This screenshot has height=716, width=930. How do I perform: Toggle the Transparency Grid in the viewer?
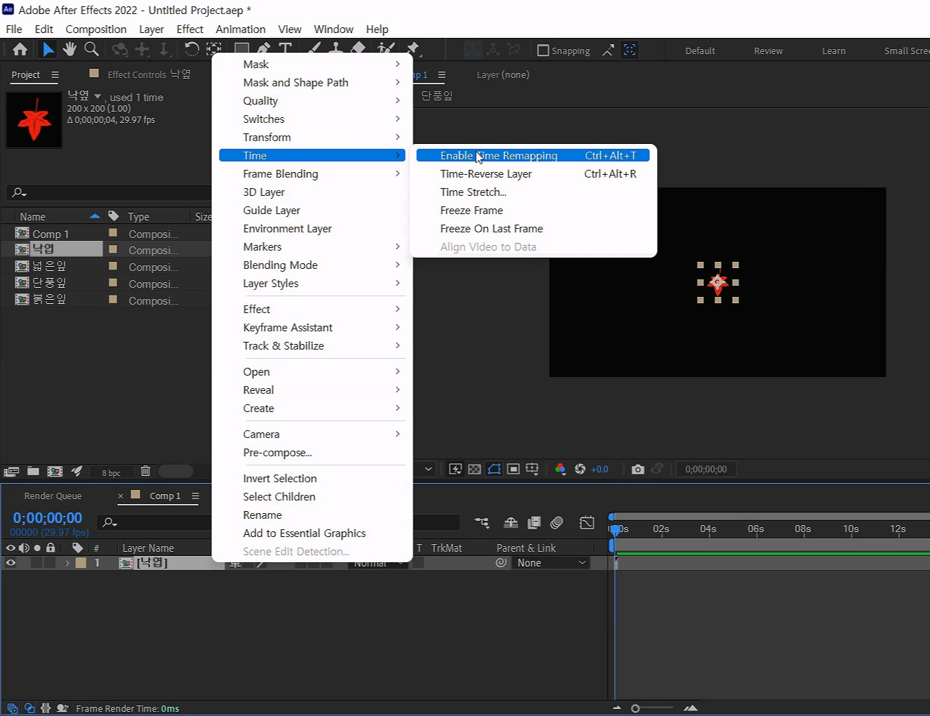pyautogui.click(x=474, y=469)
